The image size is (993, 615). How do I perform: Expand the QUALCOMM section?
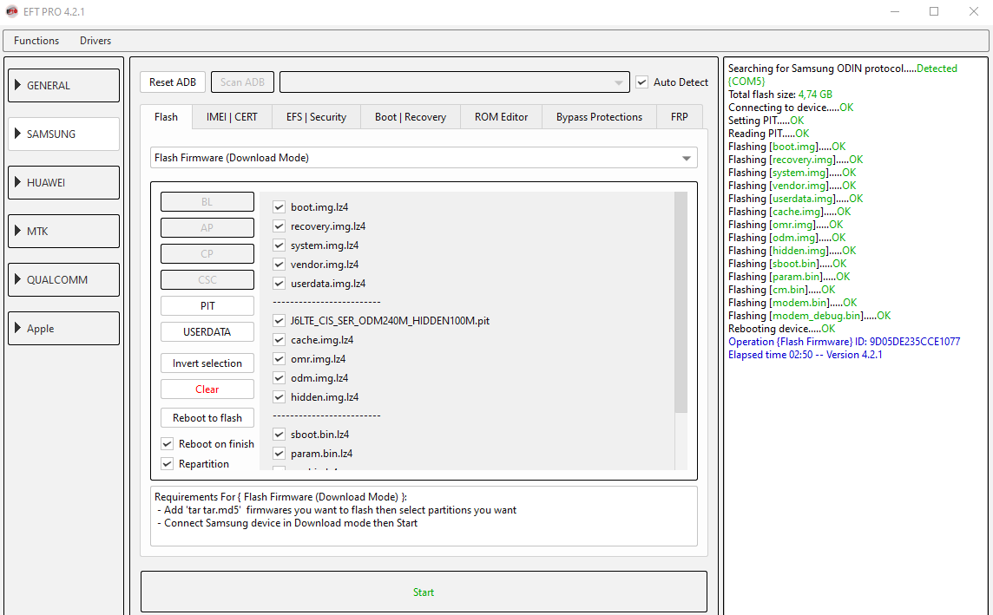tap(63, 279)
